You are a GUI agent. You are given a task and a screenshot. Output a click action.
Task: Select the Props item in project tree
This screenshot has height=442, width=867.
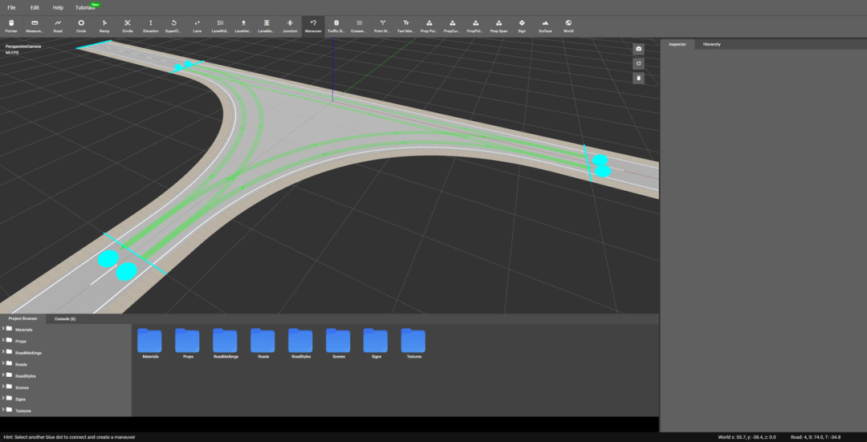pyautogui.click(x=20, y=341)
